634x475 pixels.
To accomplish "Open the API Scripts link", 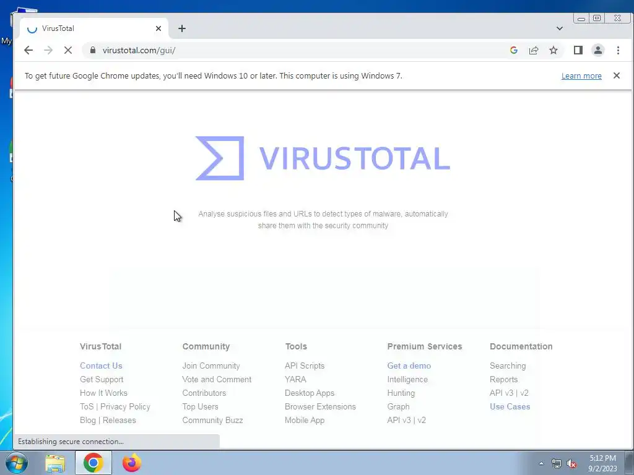I will point(305,366).
